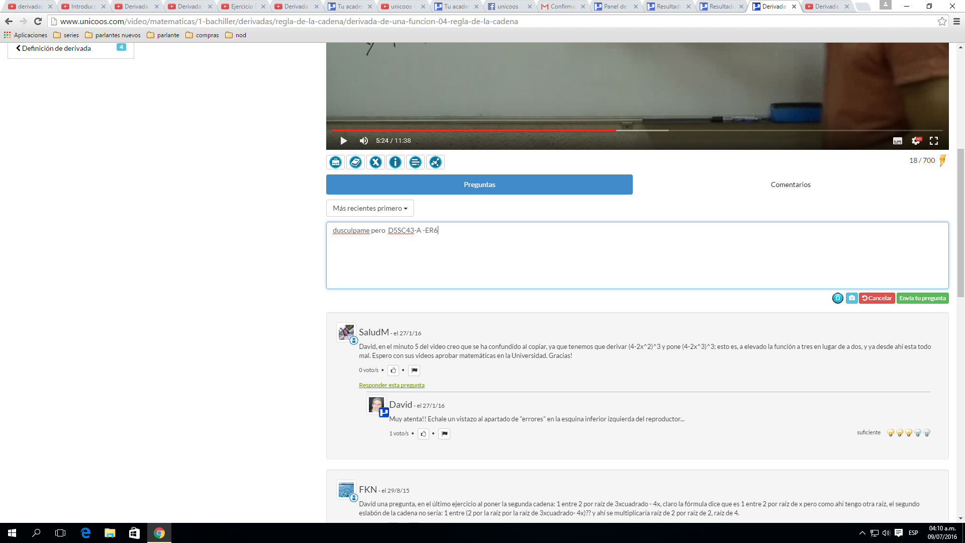Open the errors X icon under player
This screenshot has height=543, width=965.
375,162
